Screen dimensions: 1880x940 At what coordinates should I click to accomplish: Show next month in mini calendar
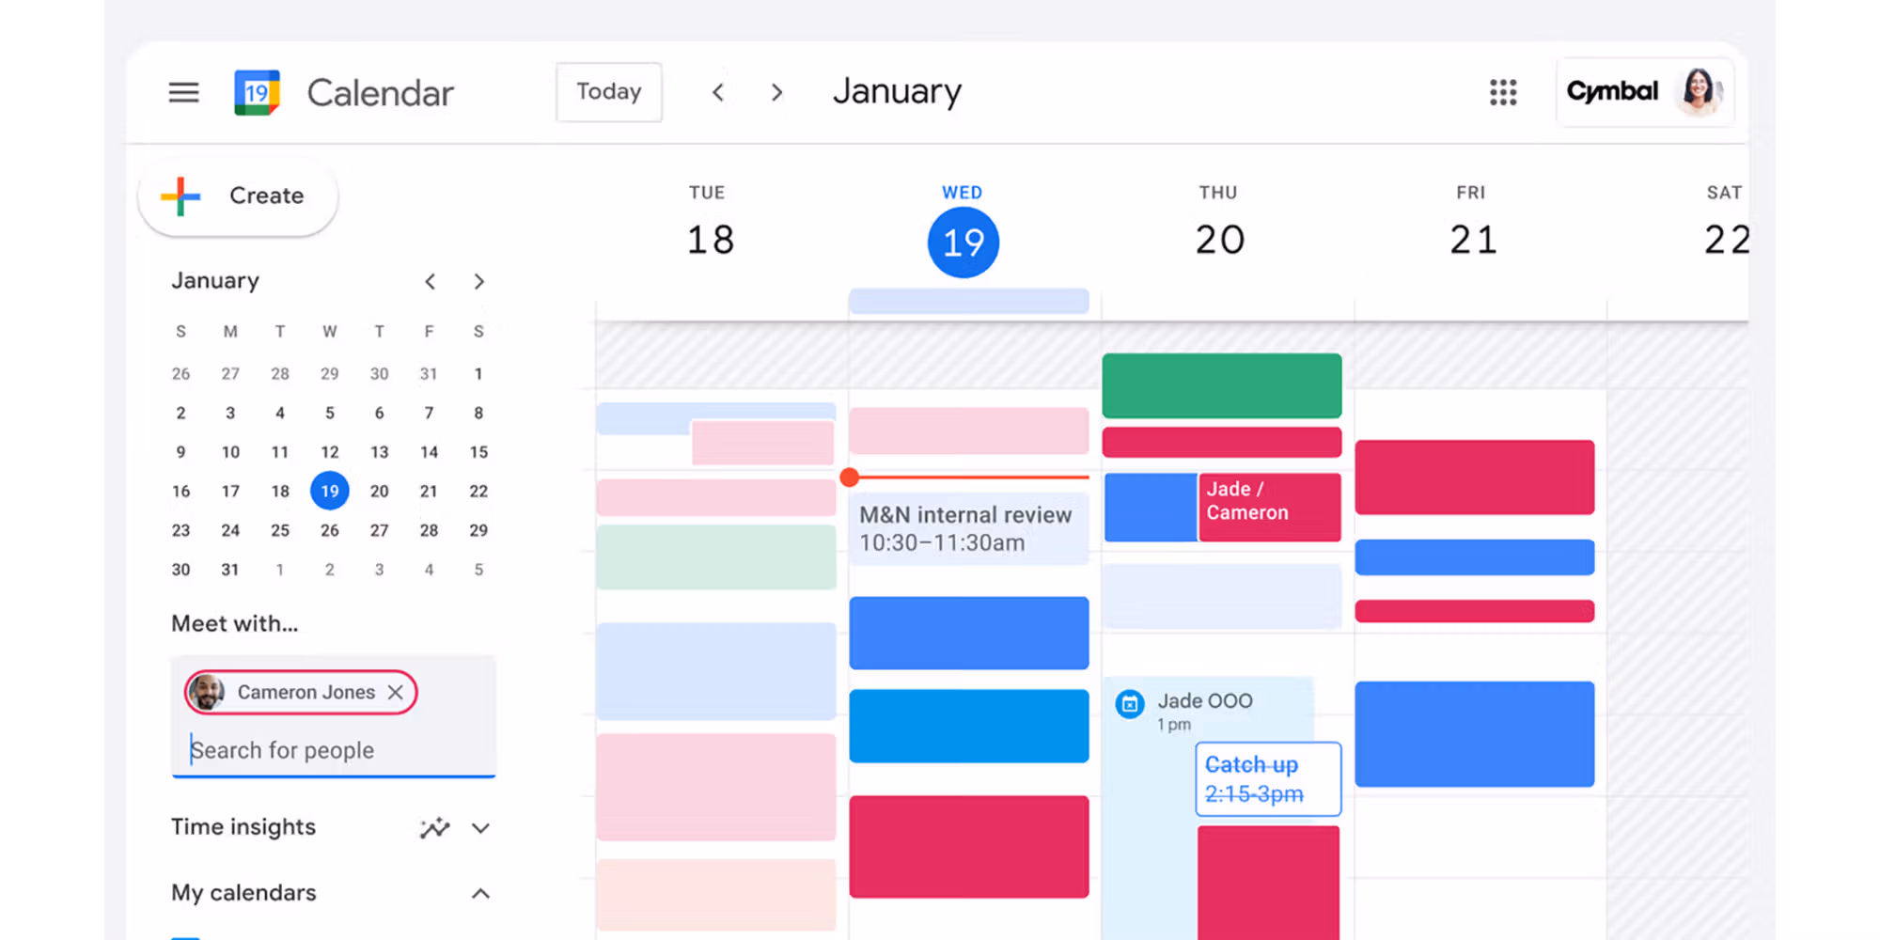(x=478, y=281)
